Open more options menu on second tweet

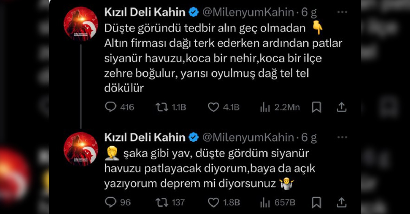coord(342,138)
